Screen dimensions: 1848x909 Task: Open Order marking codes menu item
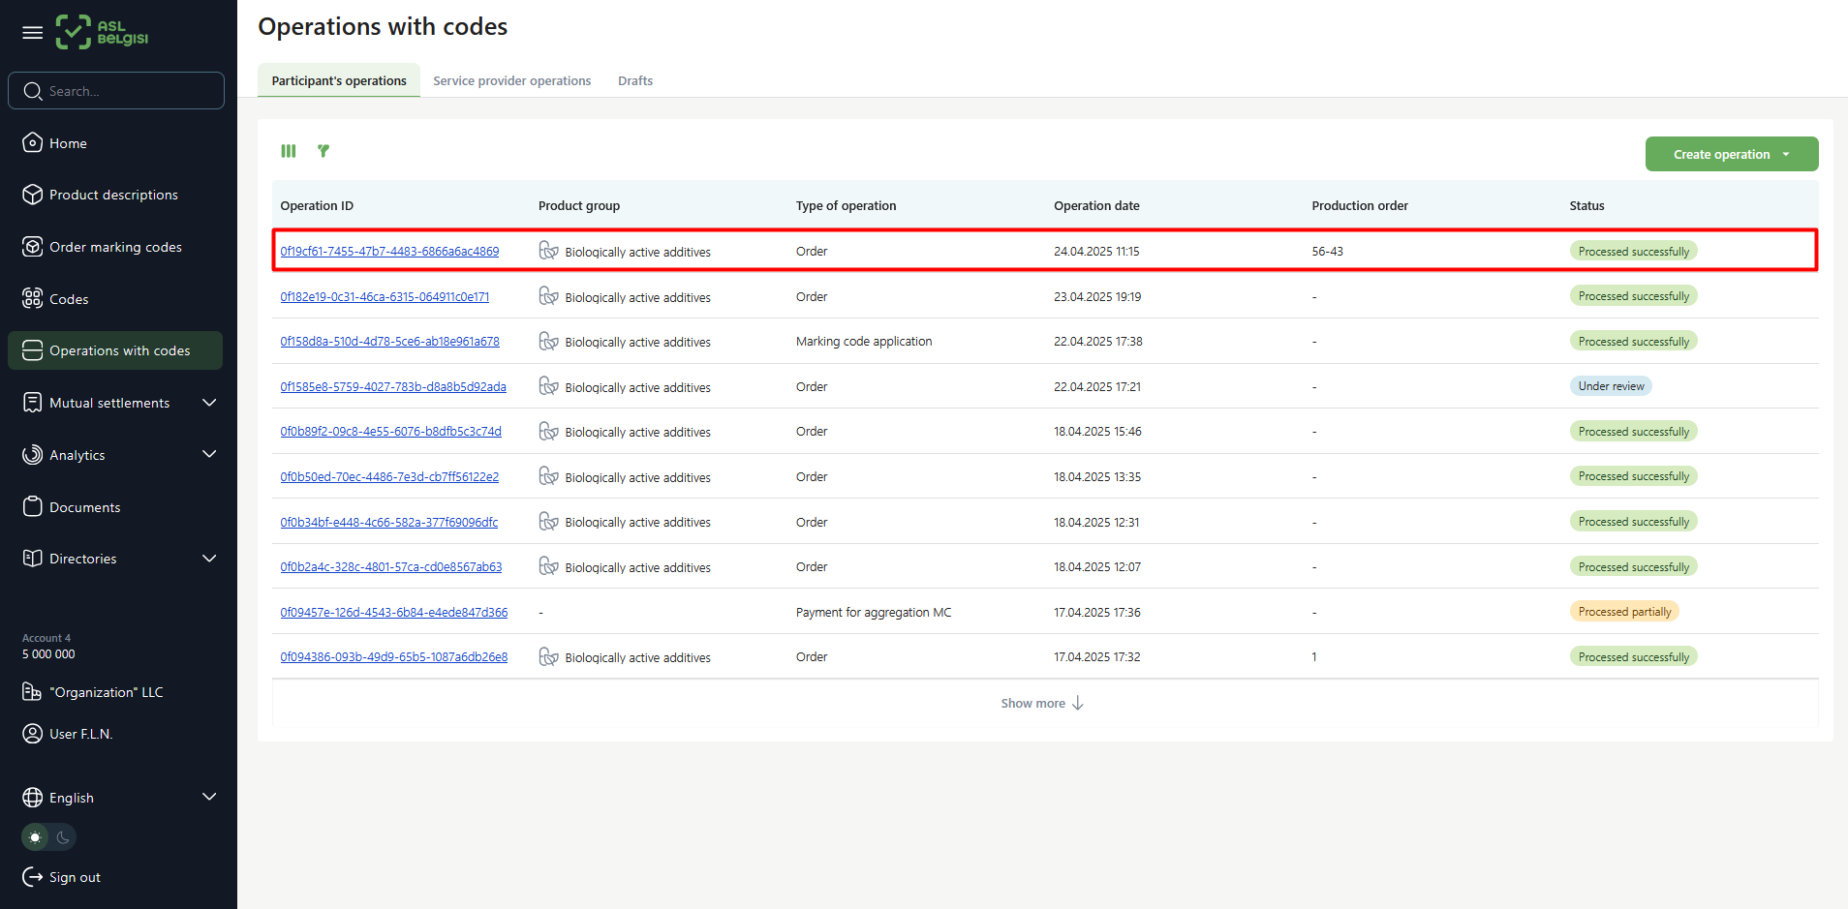[x=115, y=247]
